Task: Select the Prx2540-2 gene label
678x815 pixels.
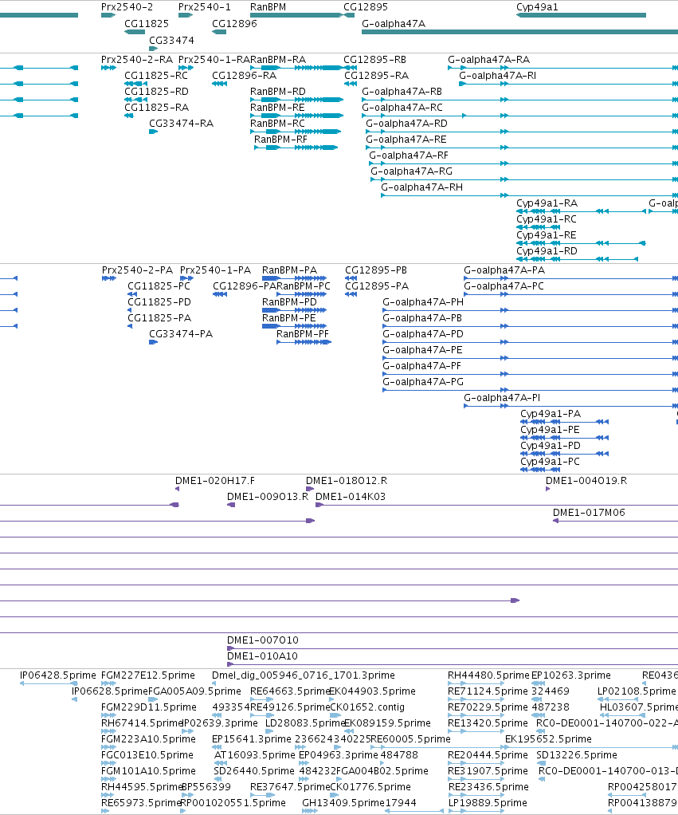Action: pos(127,7)
